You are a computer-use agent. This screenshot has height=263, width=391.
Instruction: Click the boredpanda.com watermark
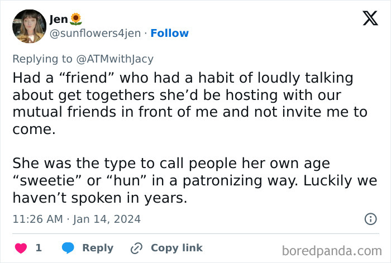(x=332, y=251)
